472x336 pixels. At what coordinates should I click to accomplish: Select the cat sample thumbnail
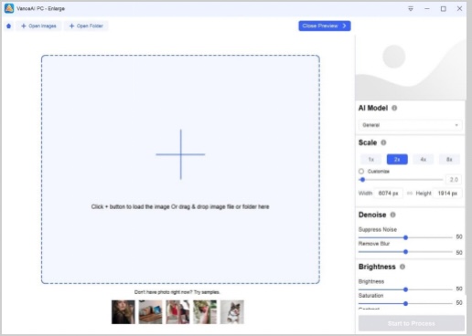pyautogui.click(x=232, y=312)
